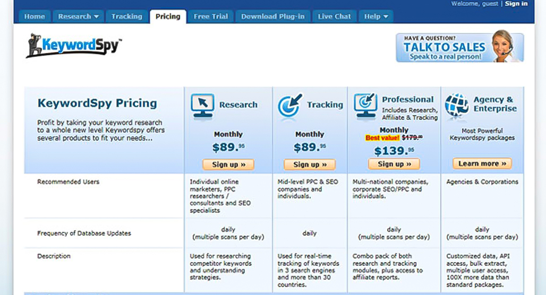
Task: Click the Sign in link
Action: [x=516, y=4]
